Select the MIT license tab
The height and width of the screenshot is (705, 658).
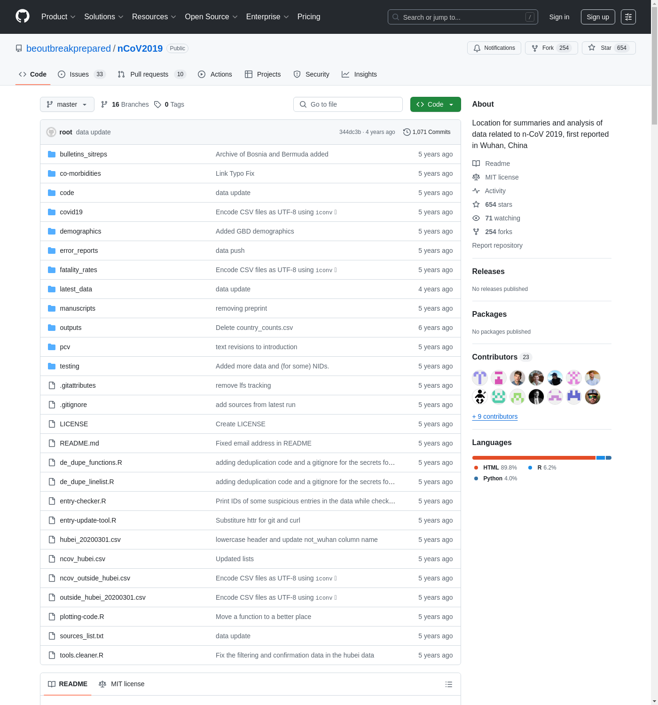122,684
